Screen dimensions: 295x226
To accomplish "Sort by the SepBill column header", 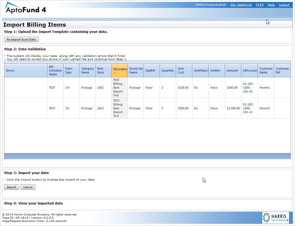I will 152,70.
